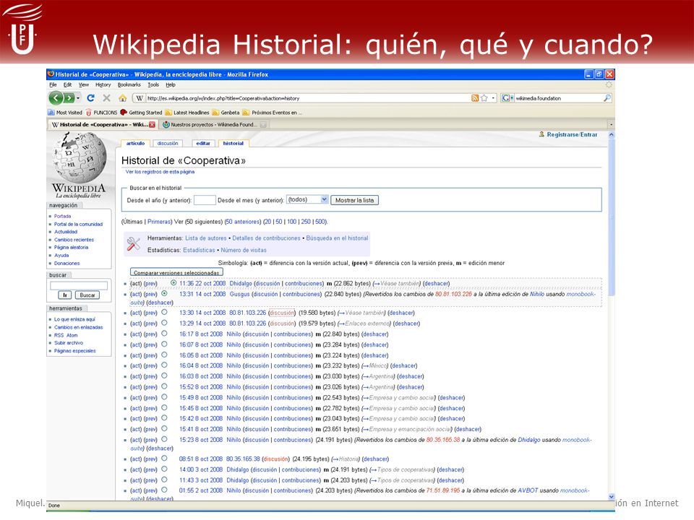Open Página aleatoria sidebar link
Viewport: 694px width, 520px height.
pos(72,248)
